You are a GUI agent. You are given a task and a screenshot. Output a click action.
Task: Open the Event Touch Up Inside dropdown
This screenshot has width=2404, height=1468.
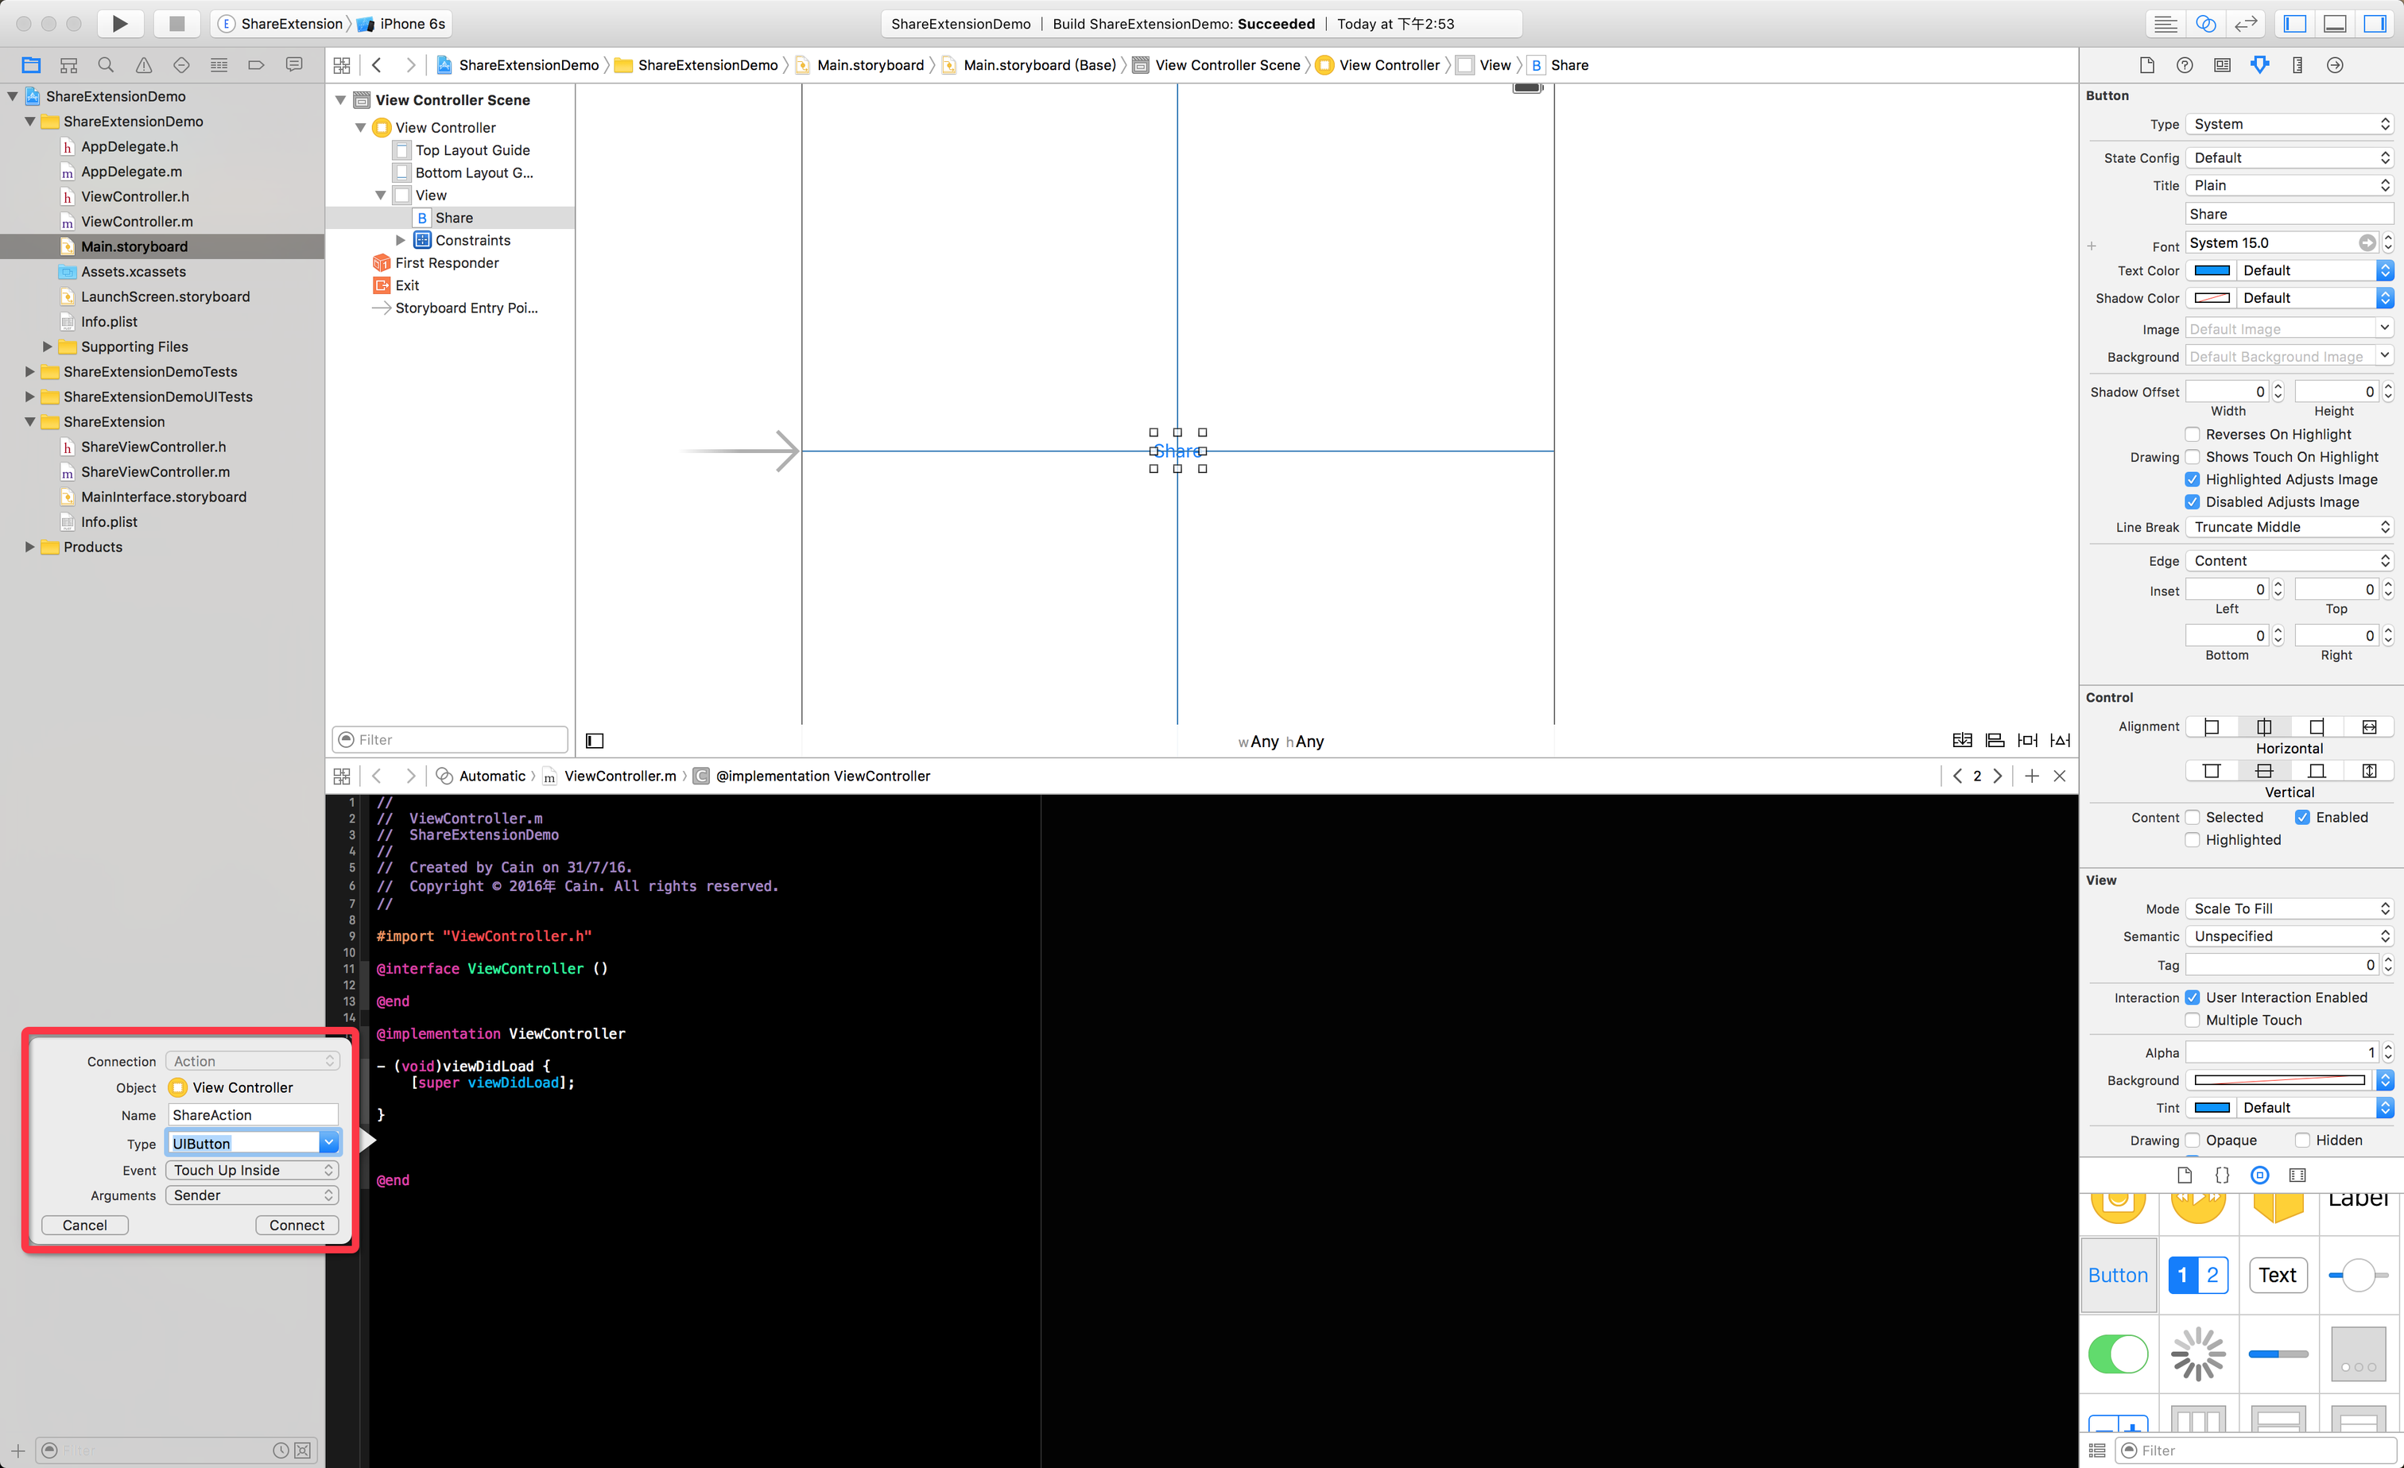click(x=252, y=1171)
